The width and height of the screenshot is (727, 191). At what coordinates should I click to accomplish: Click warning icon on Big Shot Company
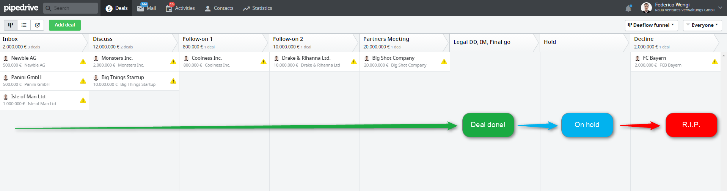[444, 62]
